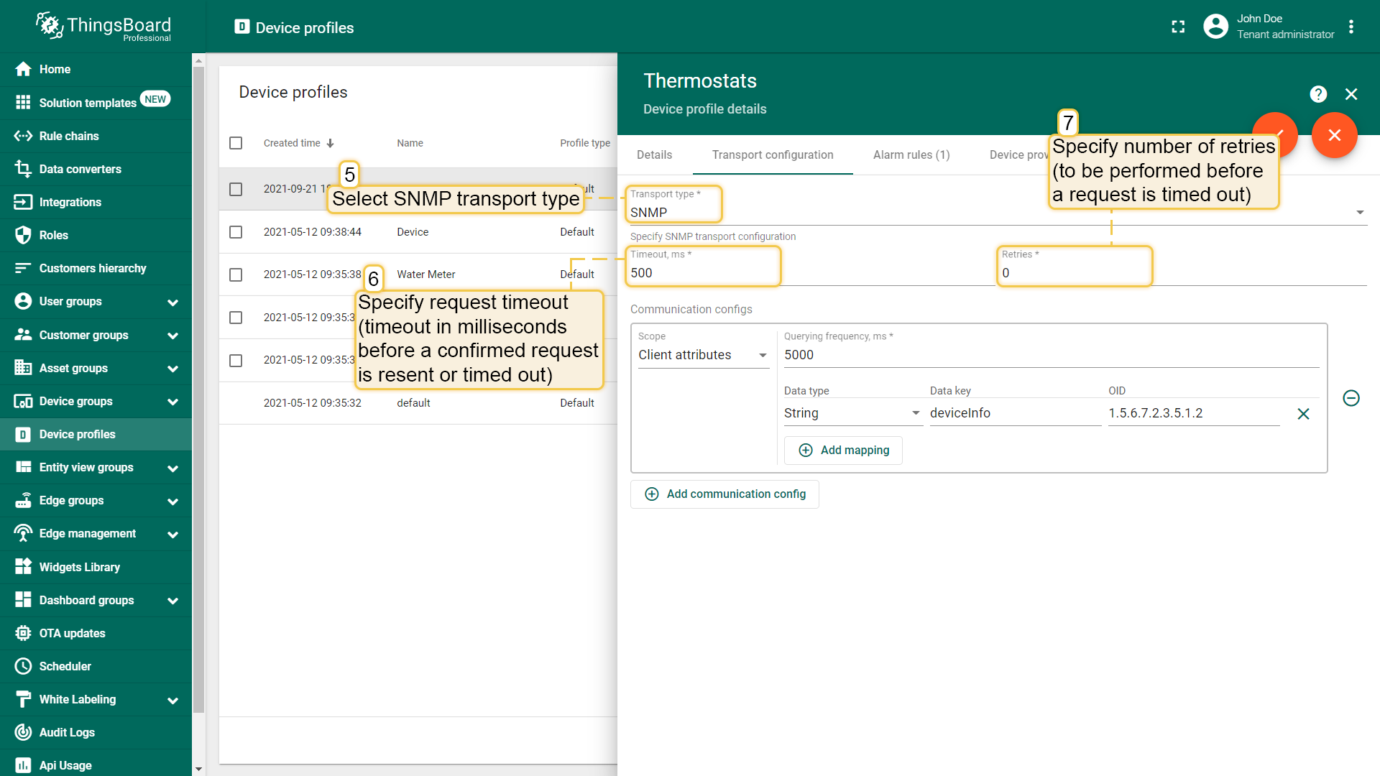Click the Add communication config button
The height and width of the screenshot is (776, 1380).
pyautogui.click(x=724, y=494)
